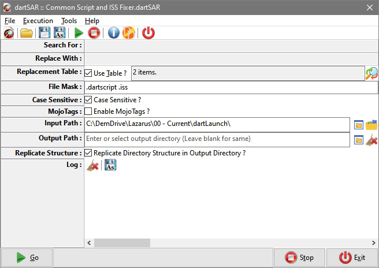379x268 pixels.
Task: Open the Help menu
Action: tap(92, 21)
